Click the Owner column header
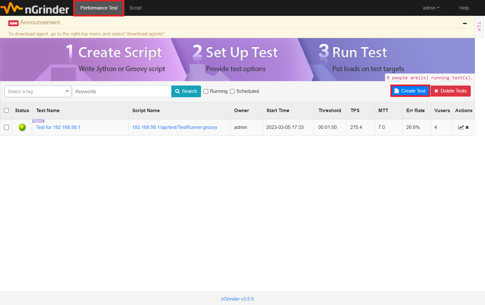This screenshot has height=305, width=485. point(242,111)
